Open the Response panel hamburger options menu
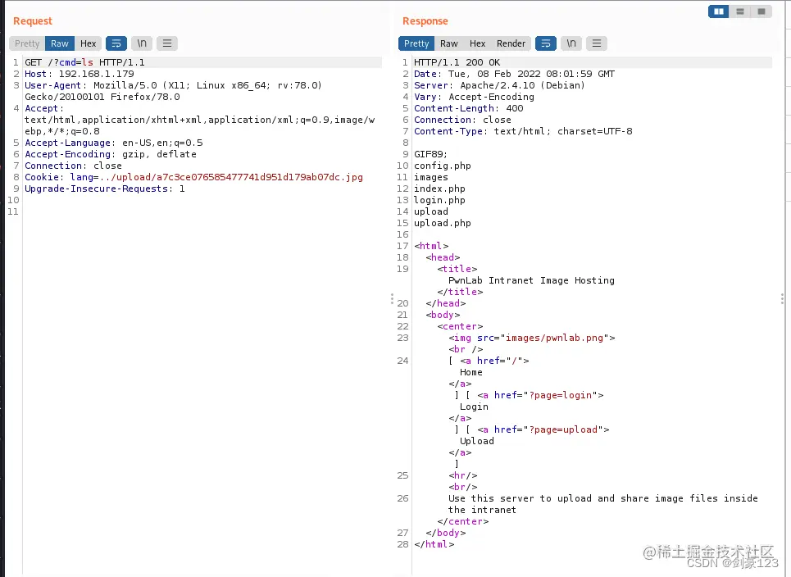The image size is (791, 577). pos(596,43)
